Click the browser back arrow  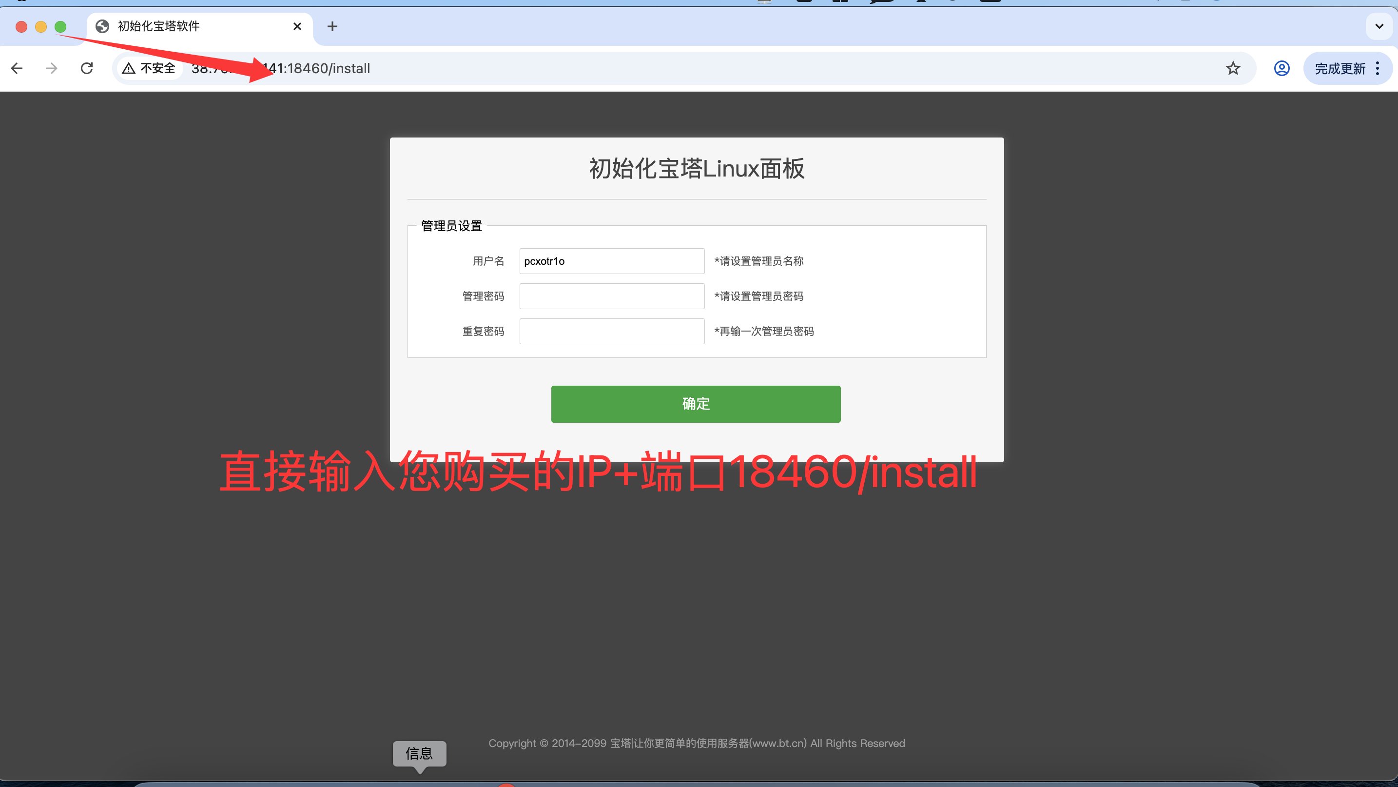[17, 68]
